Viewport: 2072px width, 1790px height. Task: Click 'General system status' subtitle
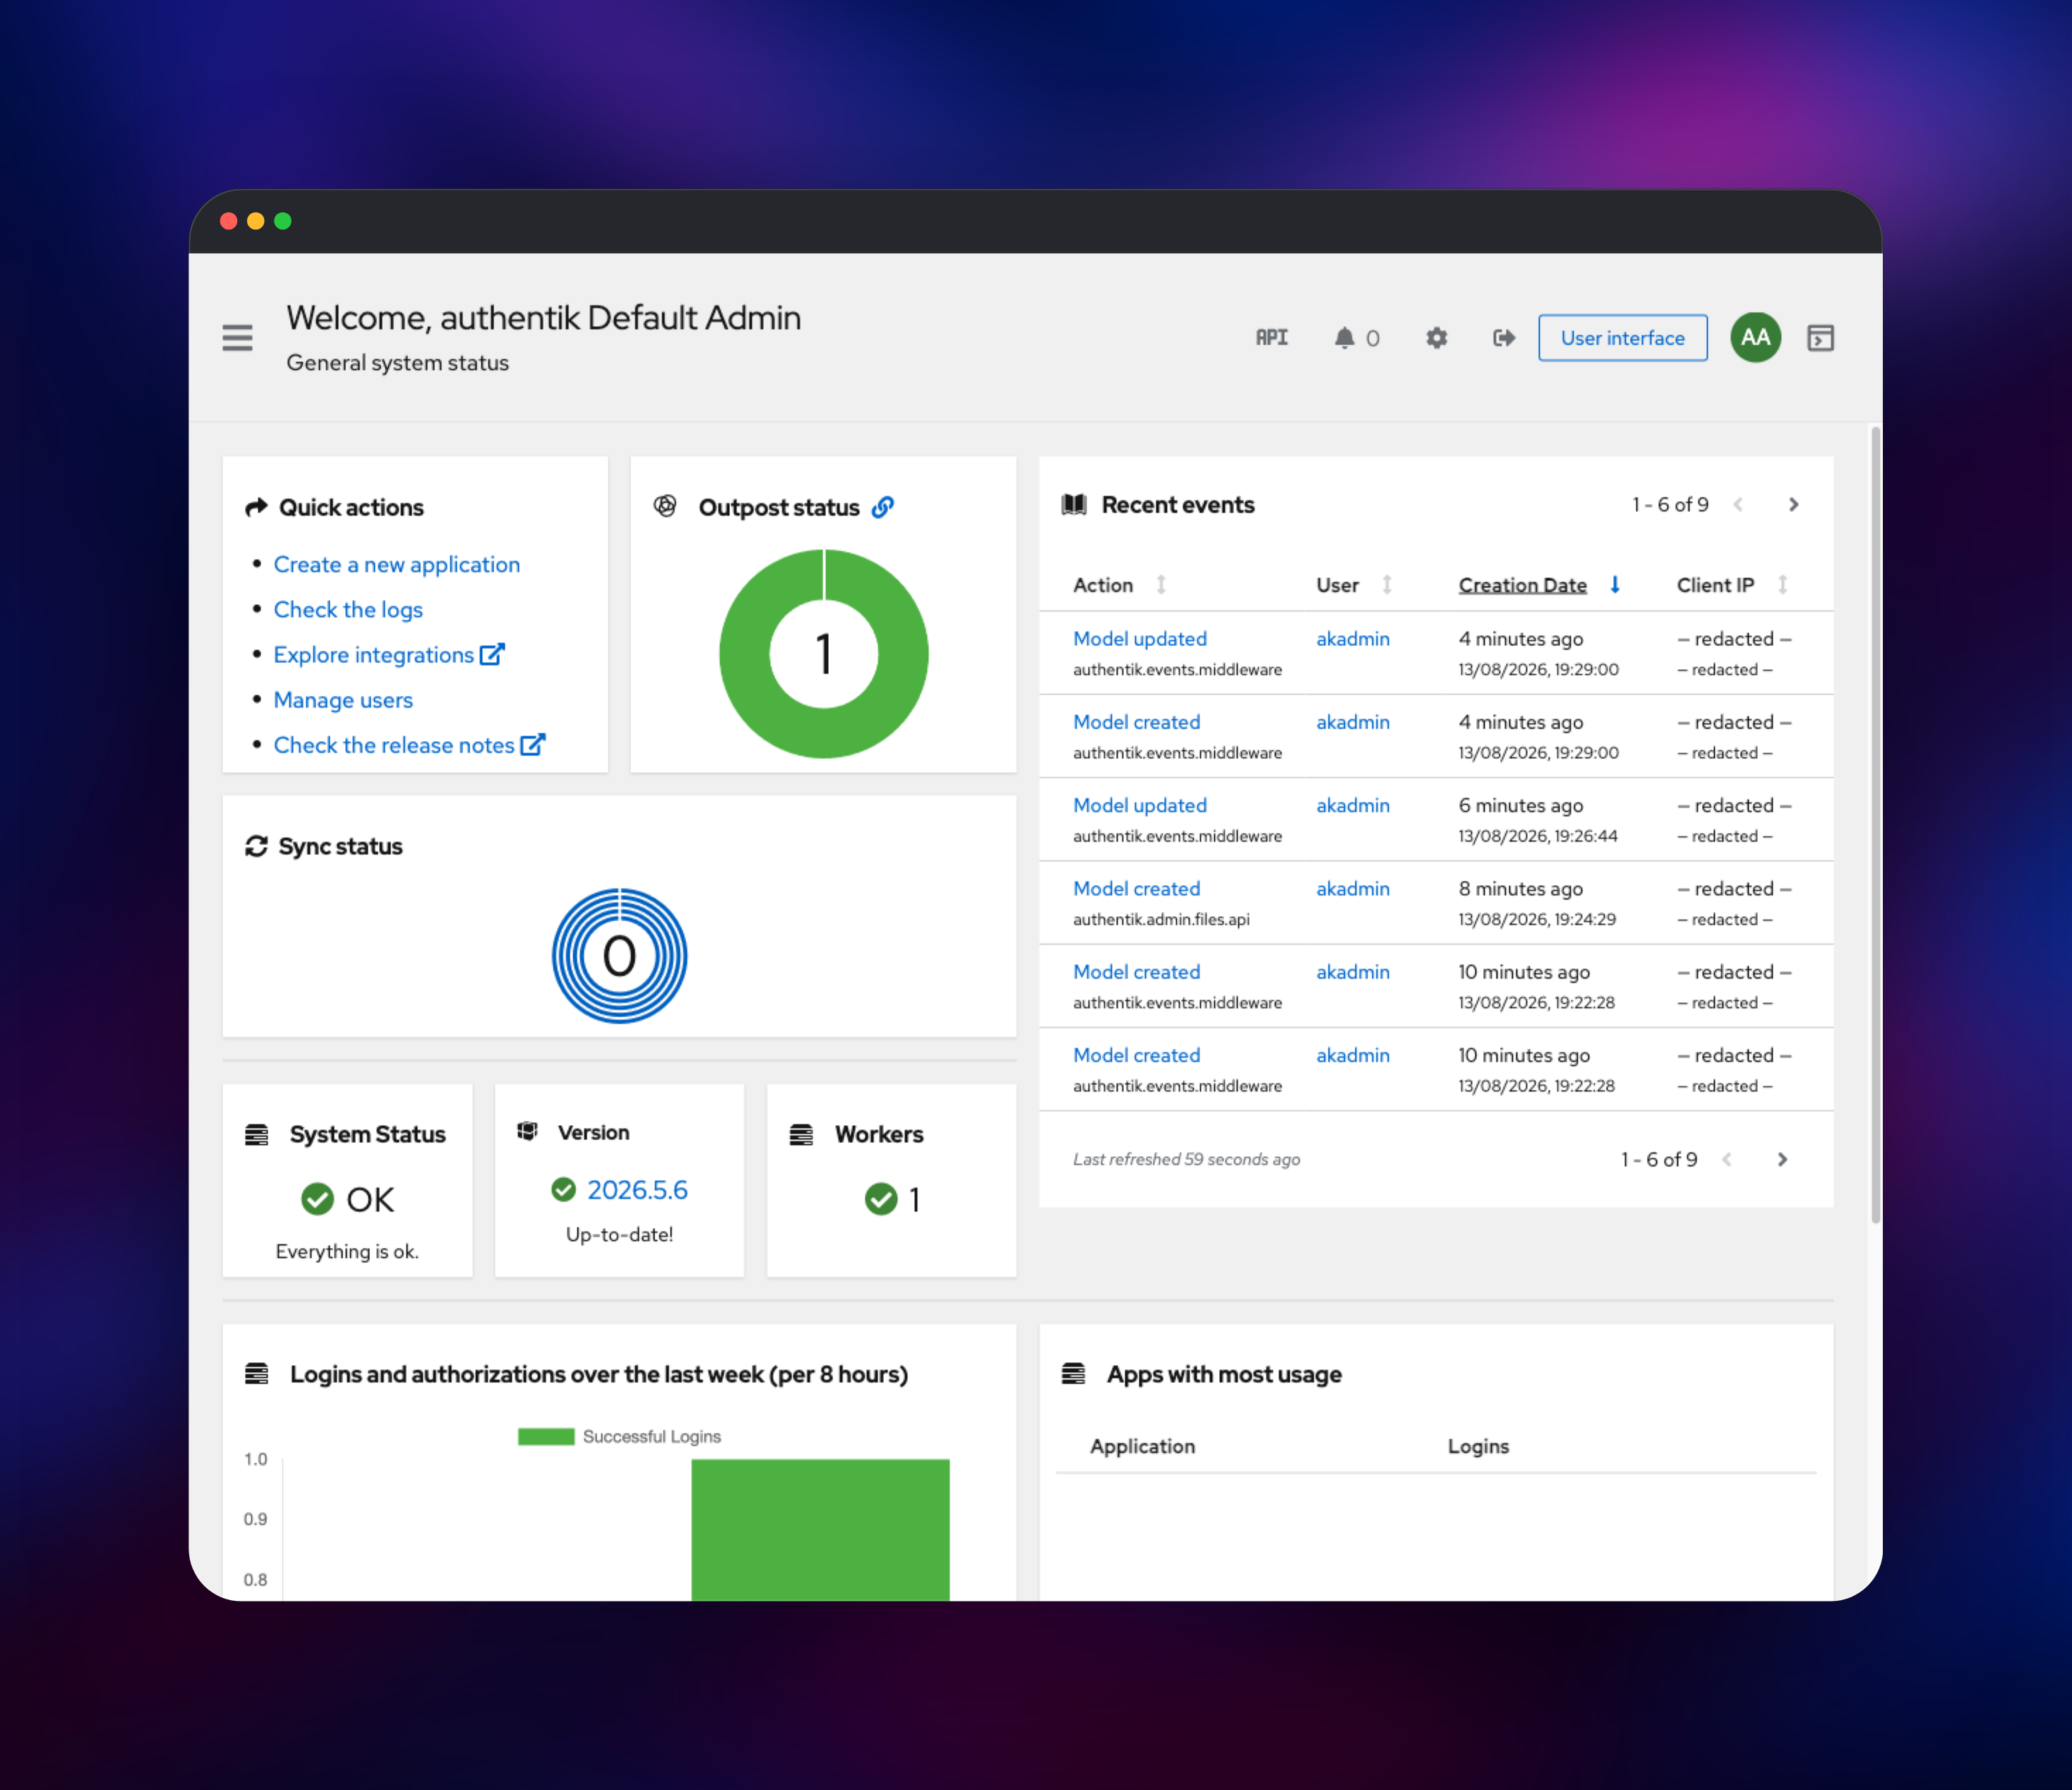(397, 362)
